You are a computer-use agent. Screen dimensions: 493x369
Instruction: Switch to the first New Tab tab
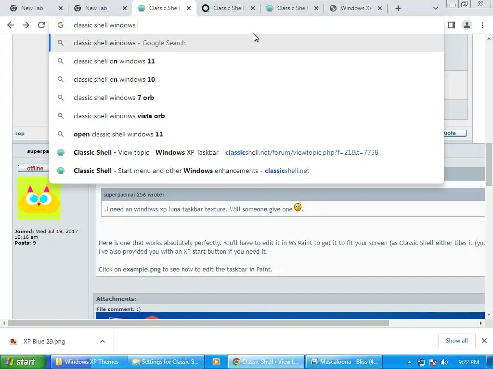point(32,8)
